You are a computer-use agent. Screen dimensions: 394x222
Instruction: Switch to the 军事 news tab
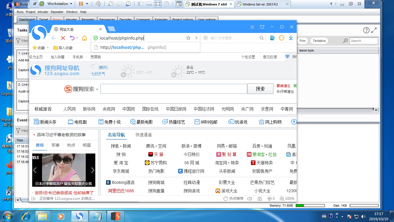pos(55,145)
